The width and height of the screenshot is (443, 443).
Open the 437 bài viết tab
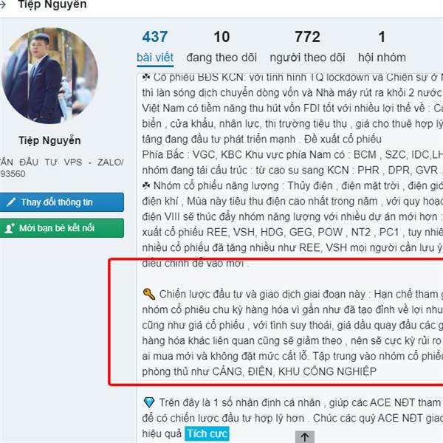(155, 47)
